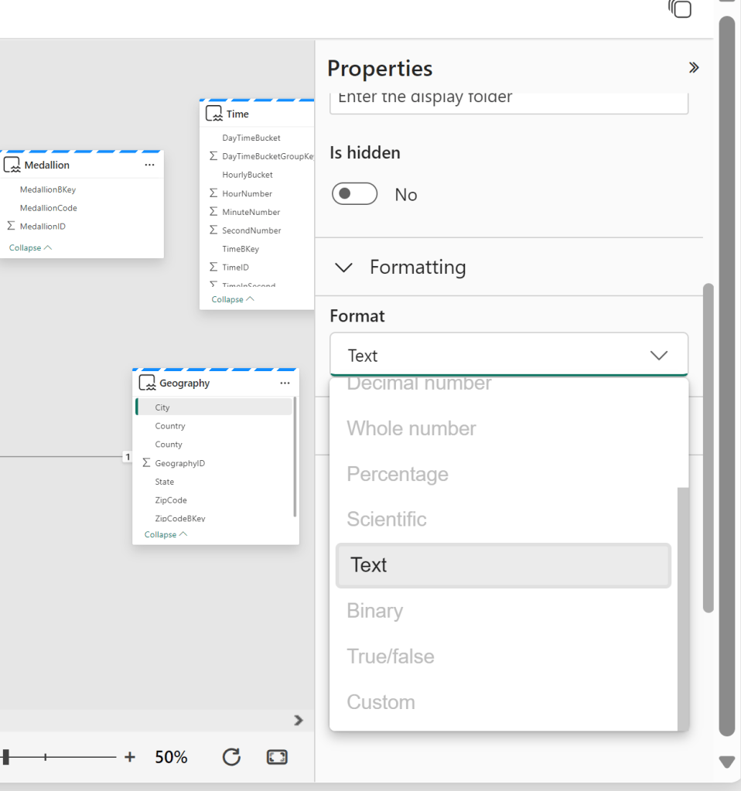Toggle the Is hidden switch
This screenshot has width=741, height=791.
click(354, 194)
